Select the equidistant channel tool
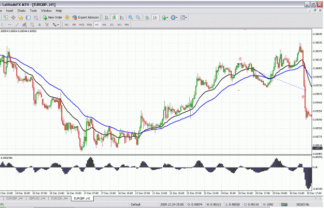Viewport: 324px width, 208px height. pyautogui.click(x=24, y=25)
